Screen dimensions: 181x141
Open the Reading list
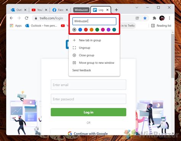[x=161, y=25]
